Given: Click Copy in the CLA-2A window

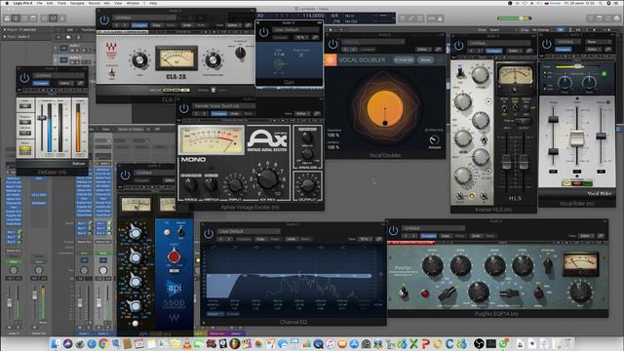Looking at the screenshot, I should point(156,25).
